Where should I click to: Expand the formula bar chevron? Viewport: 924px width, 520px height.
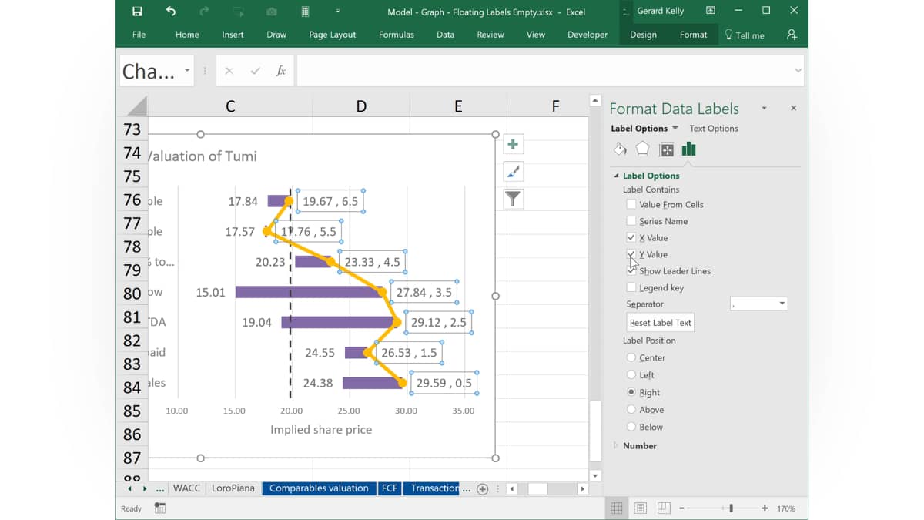798,71
